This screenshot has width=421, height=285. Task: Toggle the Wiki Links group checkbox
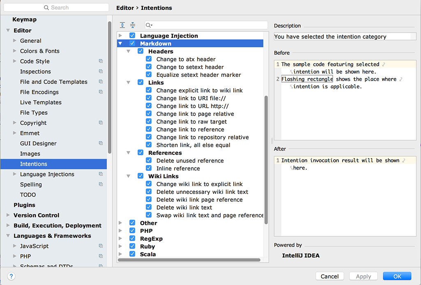point(140,176)
